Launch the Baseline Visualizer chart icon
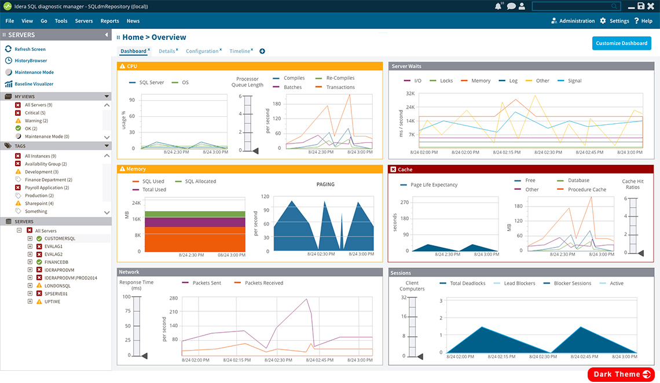Viewport: 660px width, 383px height. pyautogui.click(x=9, y=84)
